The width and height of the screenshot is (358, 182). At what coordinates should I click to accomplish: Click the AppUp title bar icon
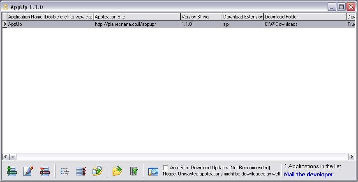click(5, 7)
